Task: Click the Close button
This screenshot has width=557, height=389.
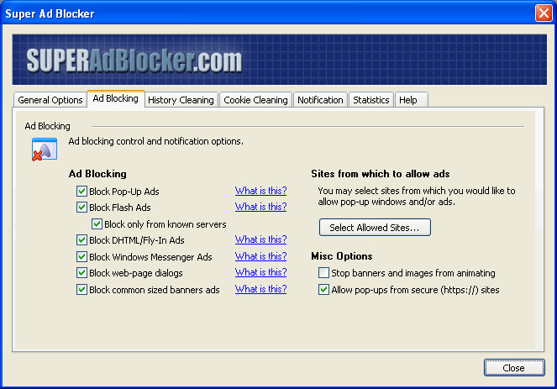Action: [514, 368]
